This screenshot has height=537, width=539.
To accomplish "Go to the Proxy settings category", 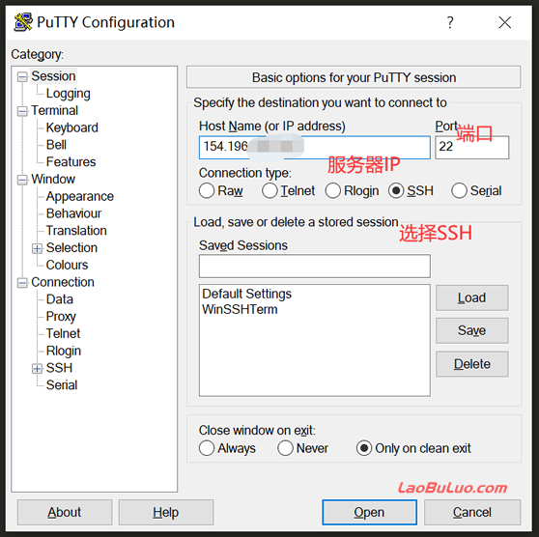I will [61, 317].
